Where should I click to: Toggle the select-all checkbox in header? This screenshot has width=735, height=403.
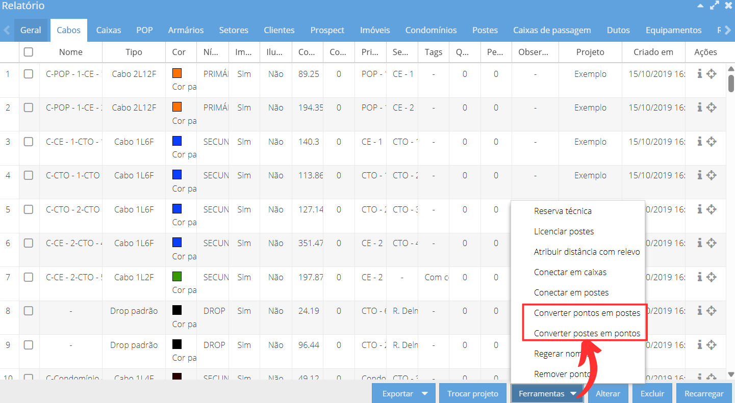[x=29, y=52]
